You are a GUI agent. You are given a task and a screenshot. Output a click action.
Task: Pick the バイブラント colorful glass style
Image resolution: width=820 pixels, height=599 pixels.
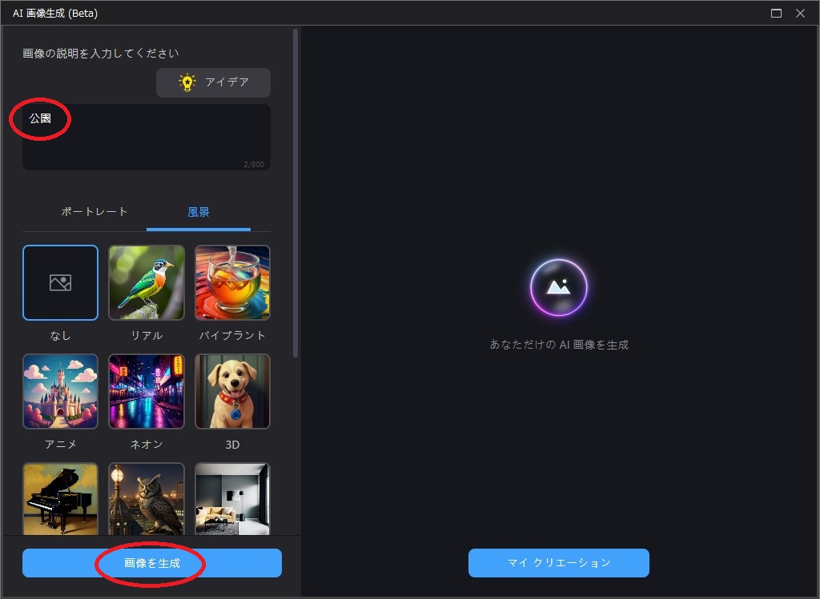232,282
